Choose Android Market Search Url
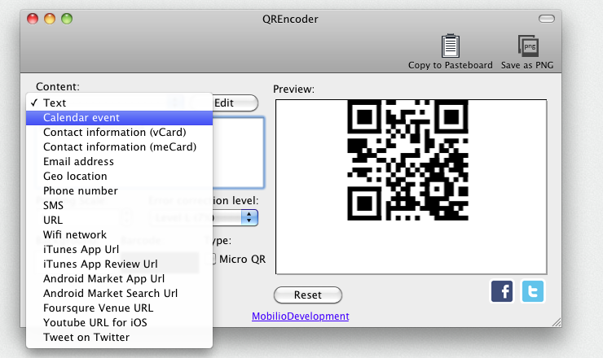This screenshot has width=603, height=358. click(119, 293)
